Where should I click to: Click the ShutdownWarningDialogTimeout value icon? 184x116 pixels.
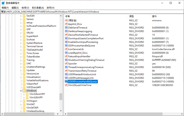(x=66, y=60)
